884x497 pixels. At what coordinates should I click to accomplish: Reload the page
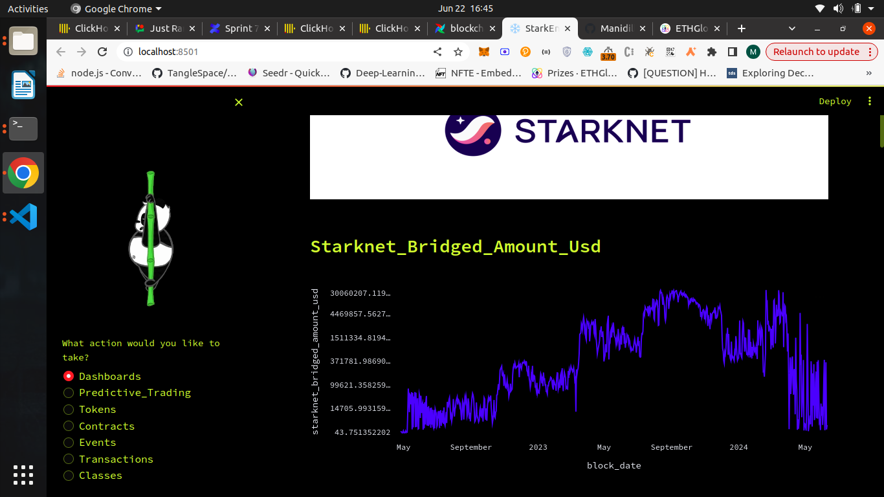coord(102,52)
